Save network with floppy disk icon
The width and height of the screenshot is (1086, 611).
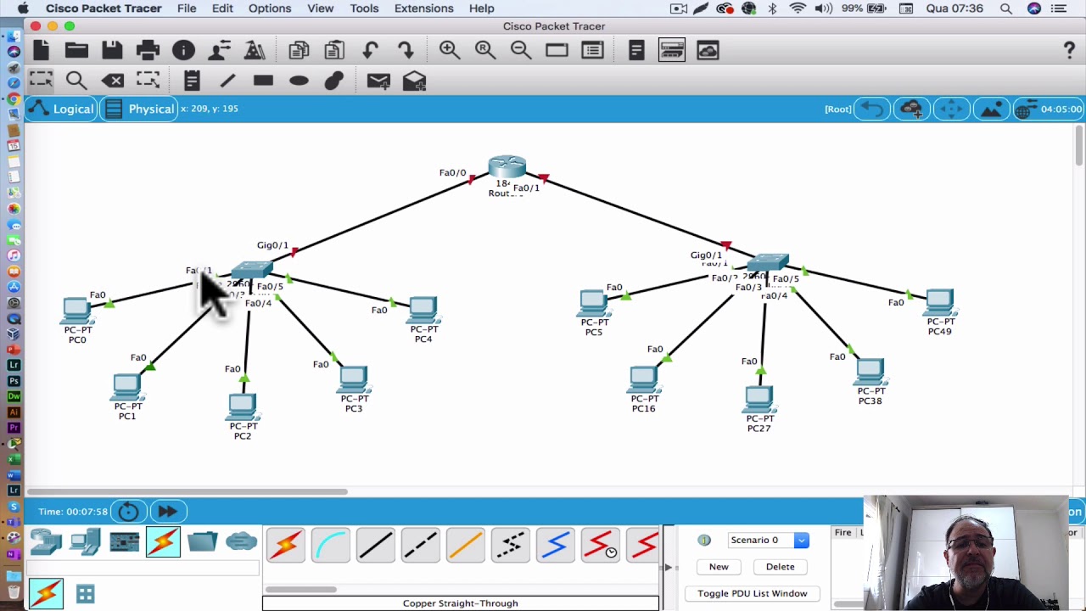[112, 51]
